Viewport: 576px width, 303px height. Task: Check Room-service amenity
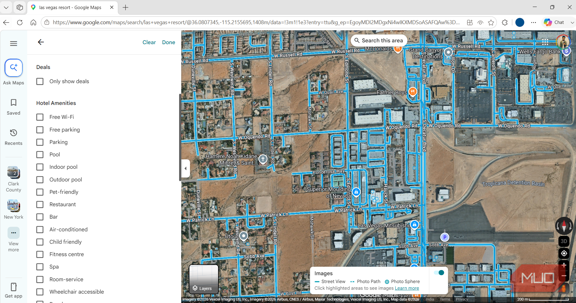point(40,279)
